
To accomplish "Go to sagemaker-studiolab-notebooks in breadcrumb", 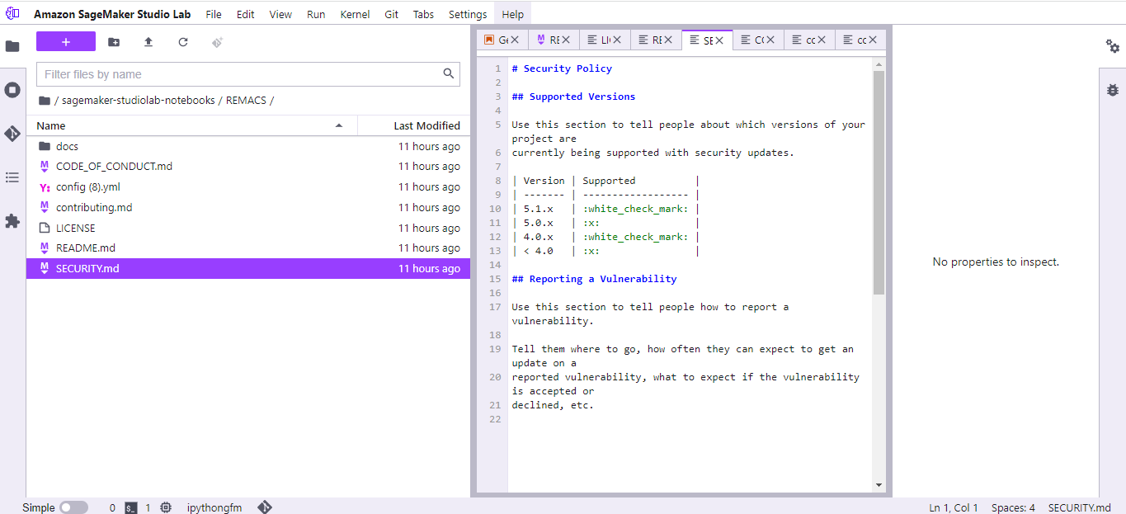I will click(x=139, y=101).
